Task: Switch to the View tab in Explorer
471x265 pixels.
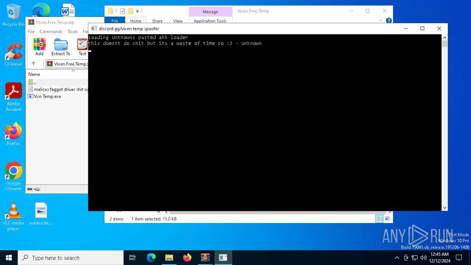Action: tap(178, 21)
